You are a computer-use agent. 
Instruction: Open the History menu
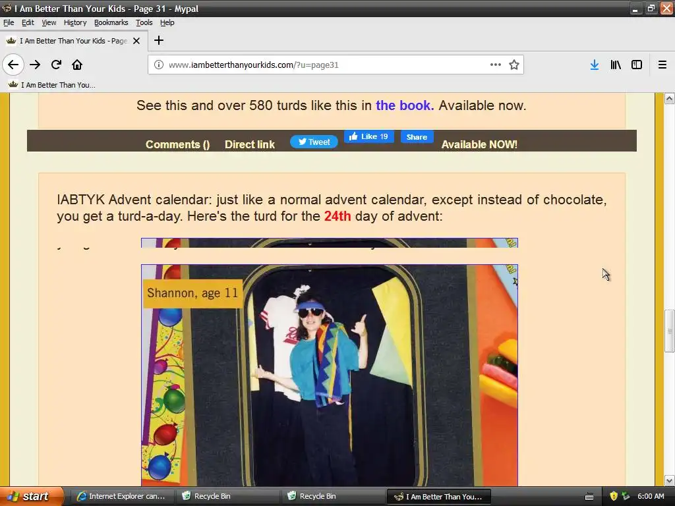click(75, 22)
